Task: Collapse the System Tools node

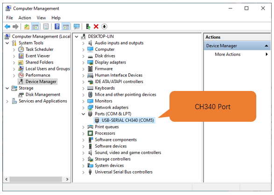Action: 7,43
